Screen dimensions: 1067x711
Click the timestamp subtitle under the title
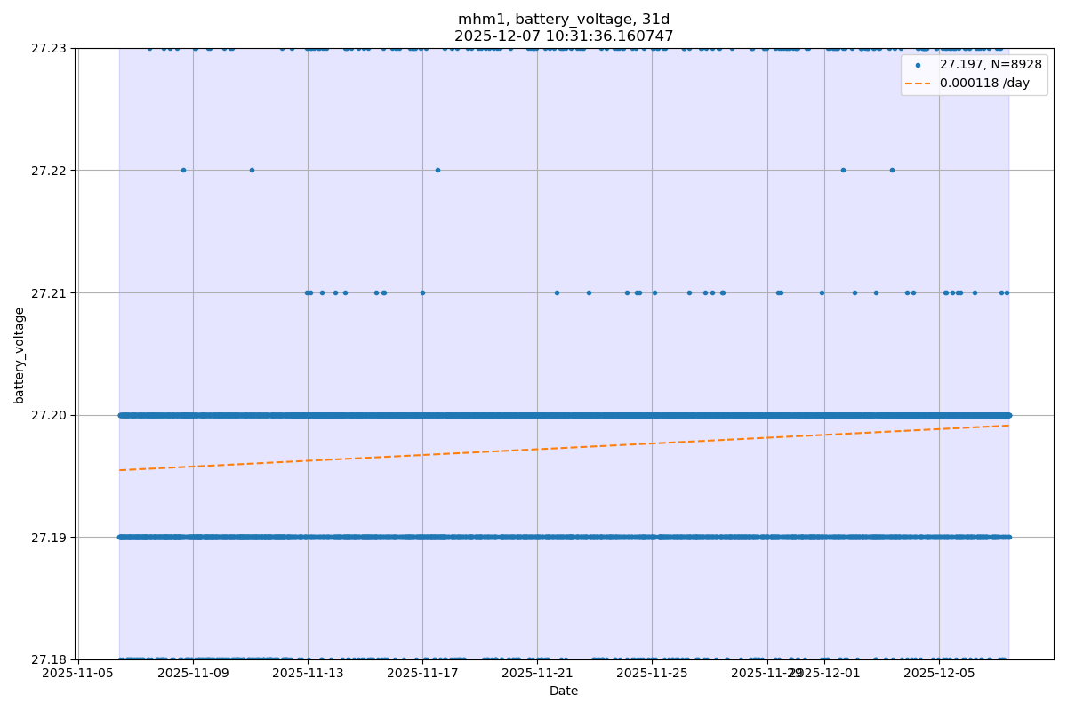564,36
